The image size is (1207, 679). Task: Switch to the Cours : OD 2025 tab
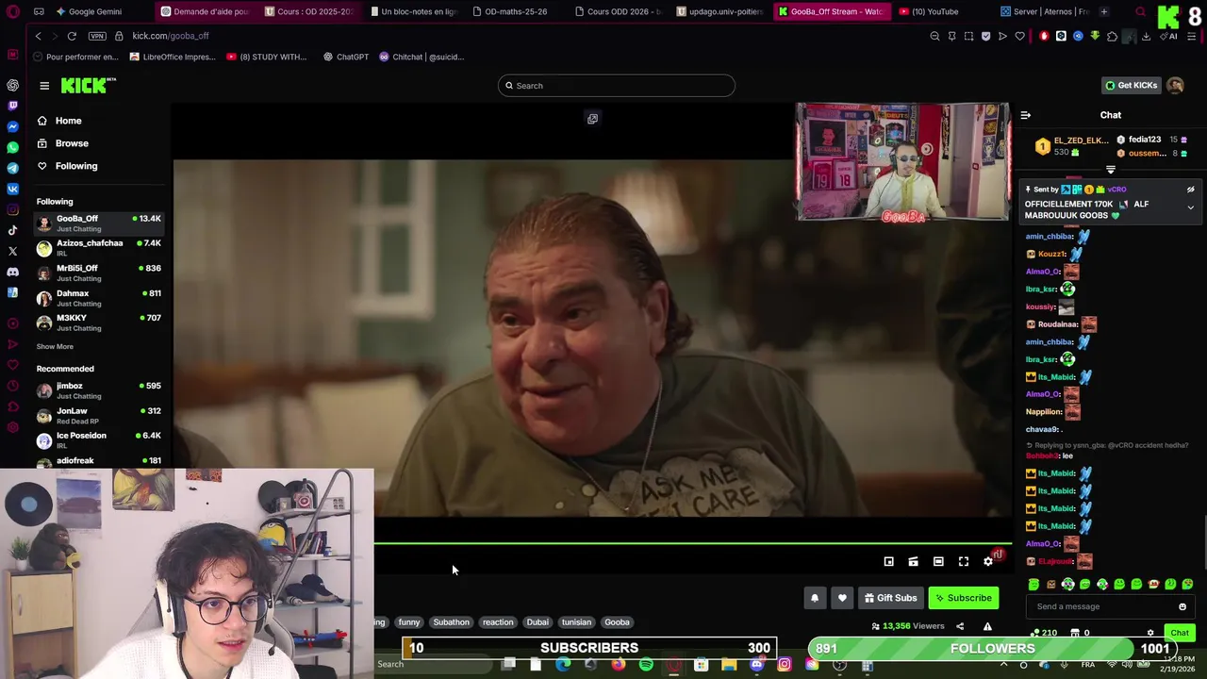pyautogui.click(x=308, y=11)
